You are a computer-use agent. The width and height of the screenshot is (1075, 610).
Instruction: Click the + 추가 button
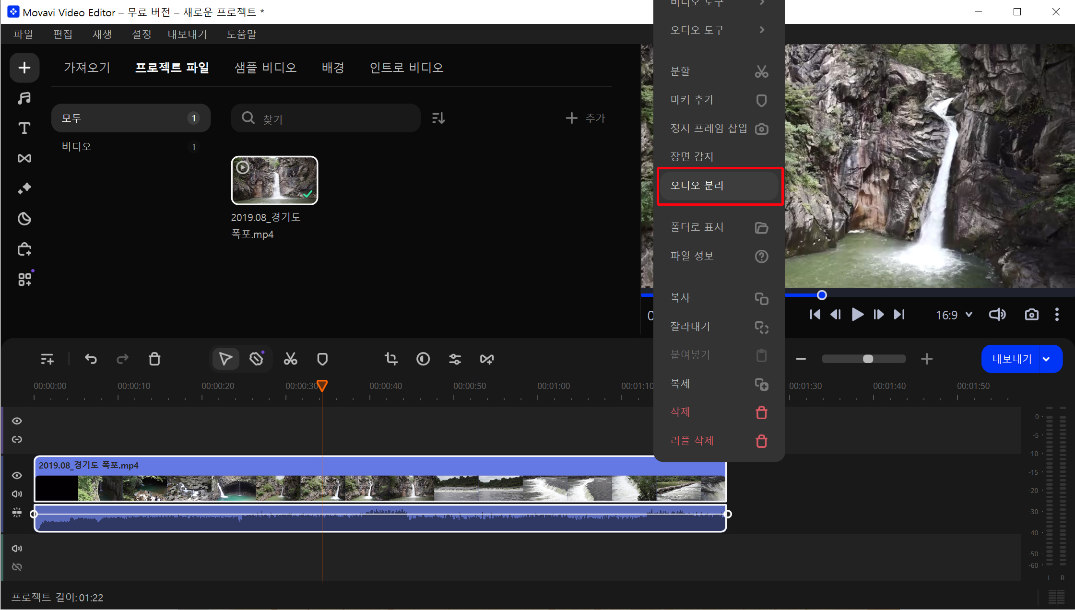click(x=586, y=118)
